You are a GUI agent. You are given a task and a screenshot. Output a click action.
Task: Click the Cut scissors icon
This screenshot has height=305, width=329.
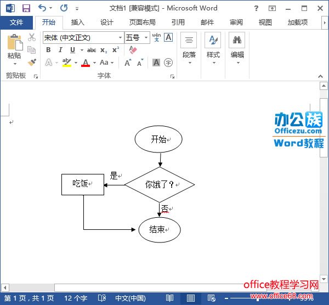pyautogui.click(x=32, y=37)
